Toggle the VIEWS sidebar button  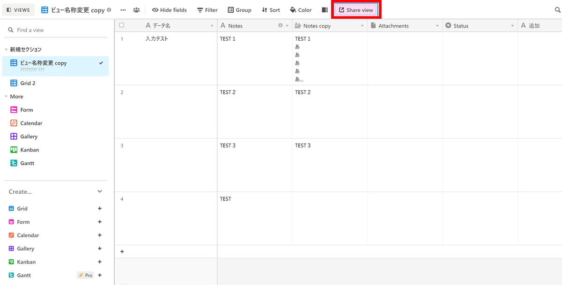19,10
